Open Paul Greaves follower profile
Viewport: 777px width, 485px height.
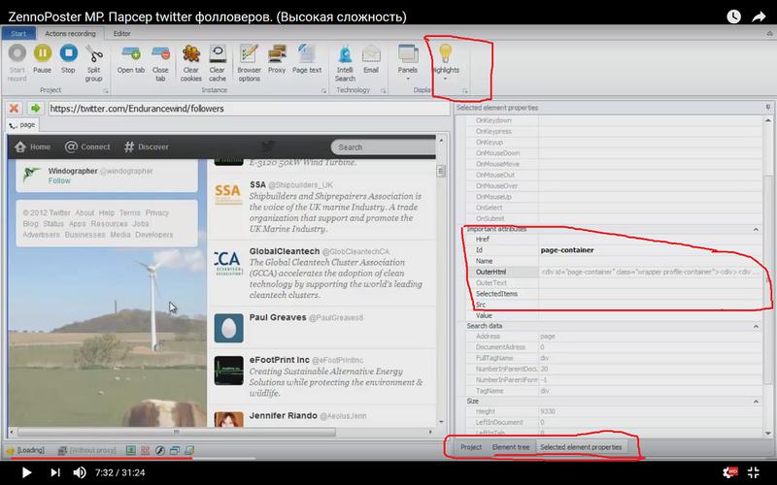(x=278, y=317)
